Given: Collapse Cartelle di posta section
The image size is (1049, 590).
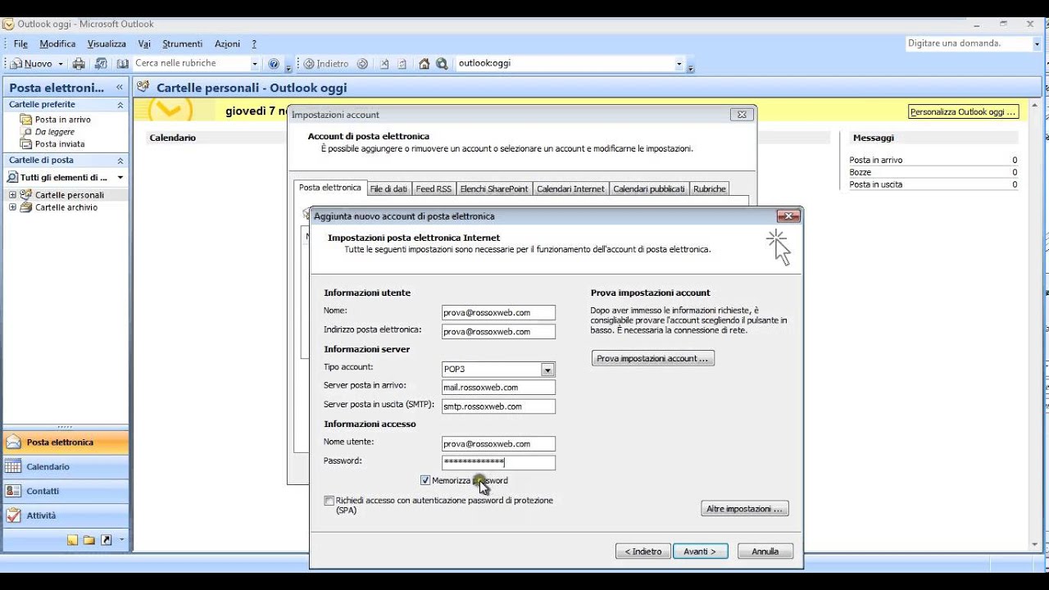Looking at the screenshot, I should pyautogui.click(x=120, y=161).
